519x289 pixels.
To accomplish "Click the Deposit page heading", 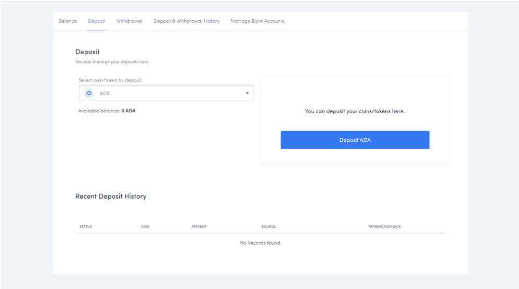I will (87, 51).
